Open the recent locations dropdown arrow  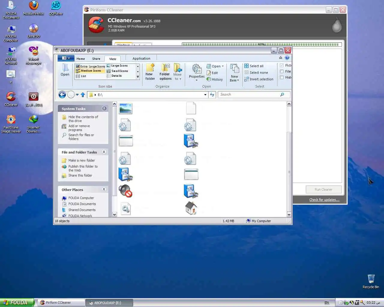pos(77,95)
